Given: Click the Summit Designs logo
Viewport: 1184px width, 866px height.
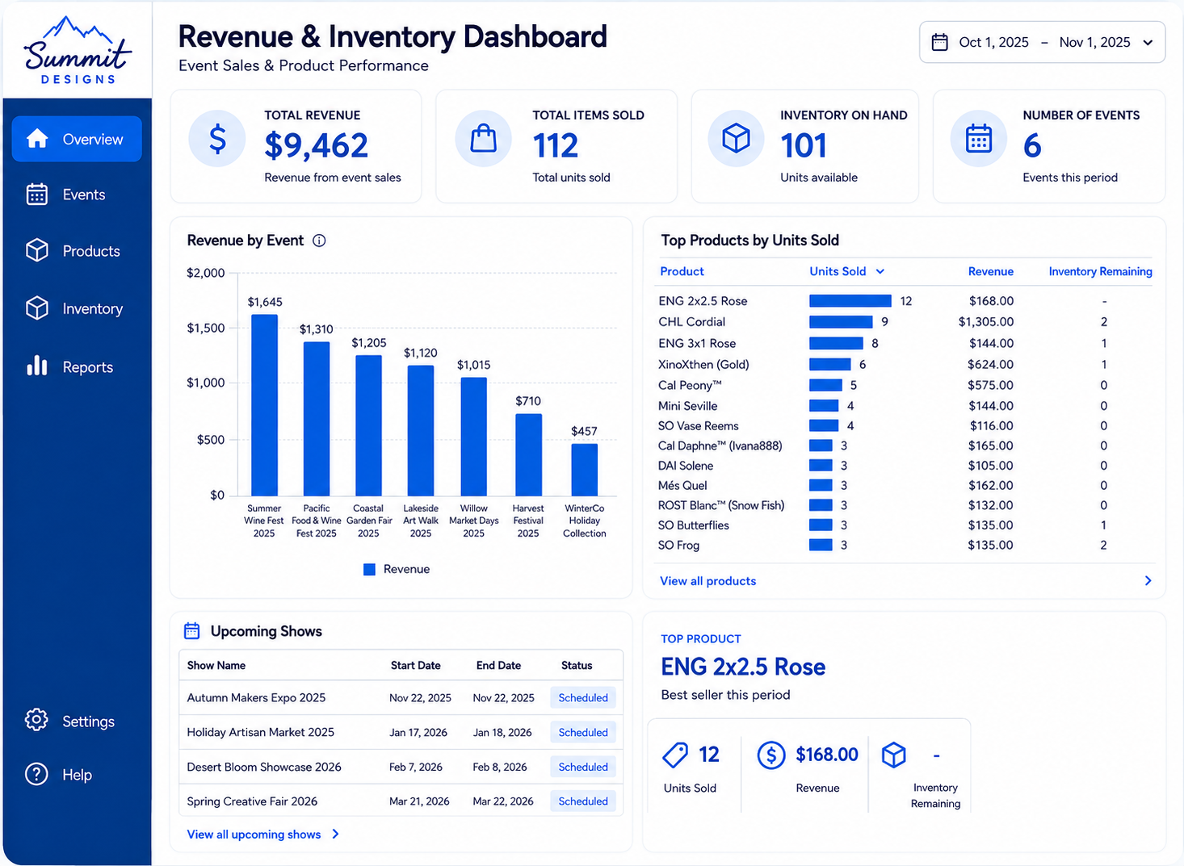Looking at the screenshot, I should [x=78, y=50].
